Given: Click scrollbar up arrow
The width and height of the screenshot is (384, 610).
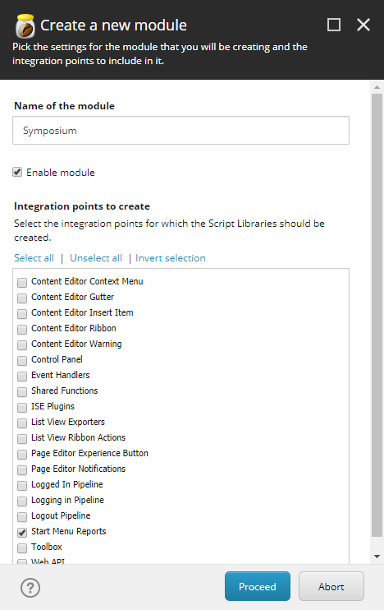Looking at the screenshot, I should [x=377, y=87].
